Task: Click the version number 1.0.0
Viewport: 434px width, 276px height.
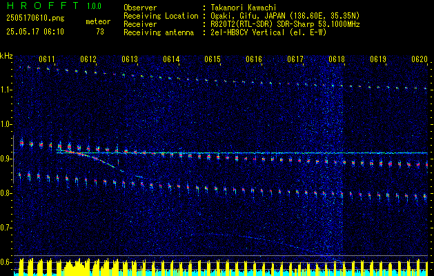Action: click(94, 6)
